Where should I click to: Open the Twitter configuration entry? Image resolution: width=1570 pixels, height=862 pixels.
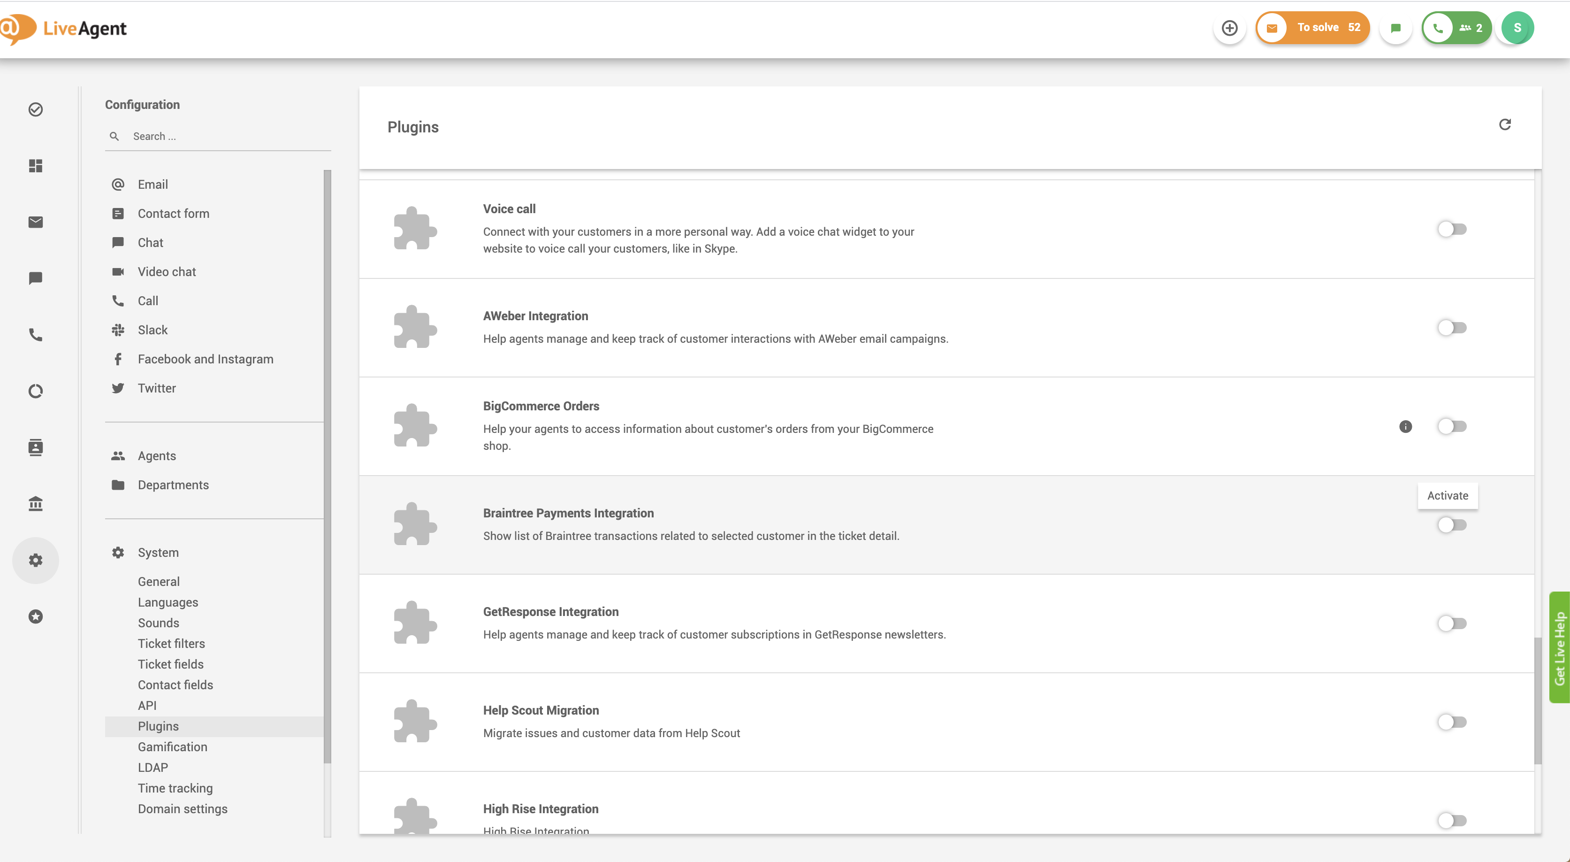157,388
